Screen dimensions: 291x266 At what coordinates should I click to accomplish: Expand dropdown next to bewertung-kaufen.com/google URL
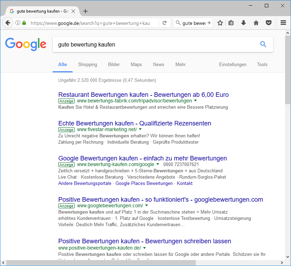pyautogui.click(x=158, y=164)
